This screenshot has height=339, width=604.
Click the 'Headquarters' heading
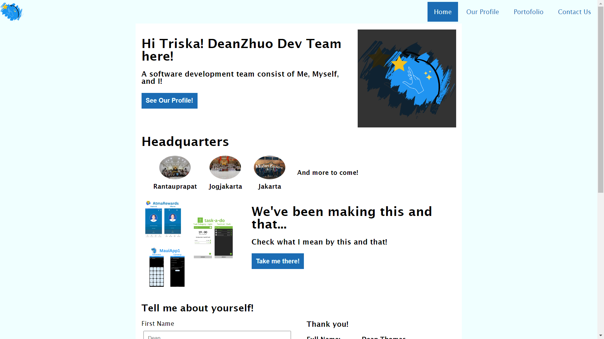[185, 142]
